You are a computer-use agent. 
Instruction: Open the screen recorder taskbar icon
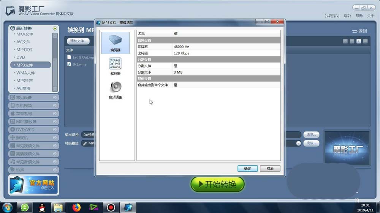click(111, 207)
